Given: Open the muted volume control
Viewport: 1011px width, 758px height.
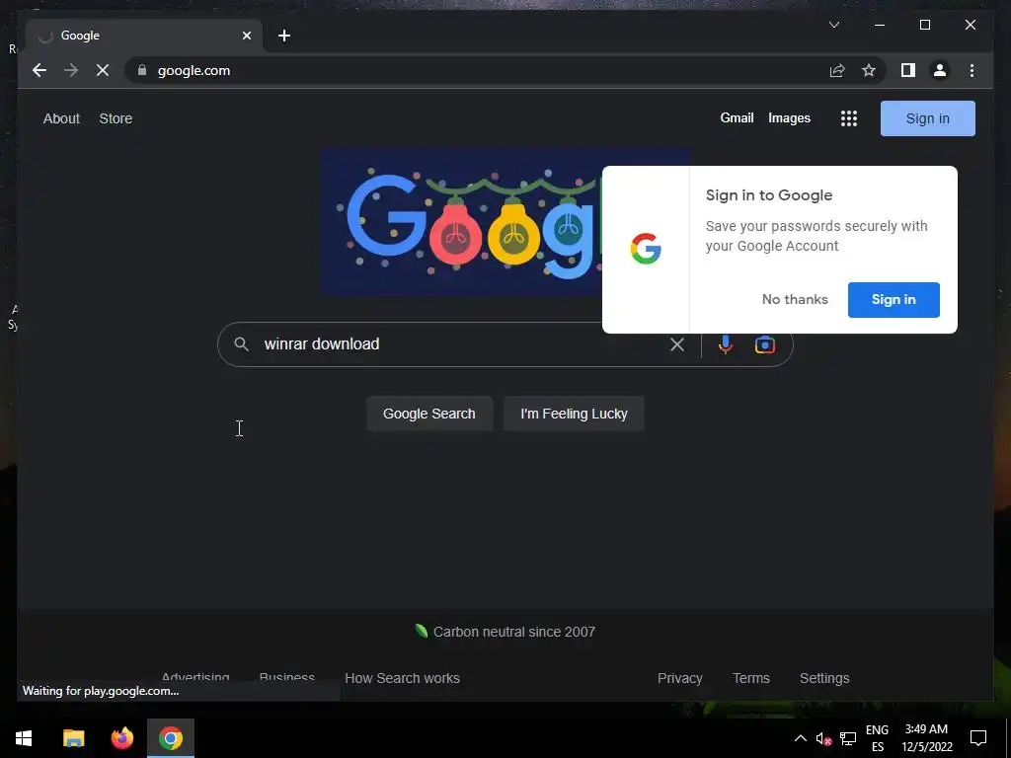Looking at the screenshot, I should click(x=823, y=738).
